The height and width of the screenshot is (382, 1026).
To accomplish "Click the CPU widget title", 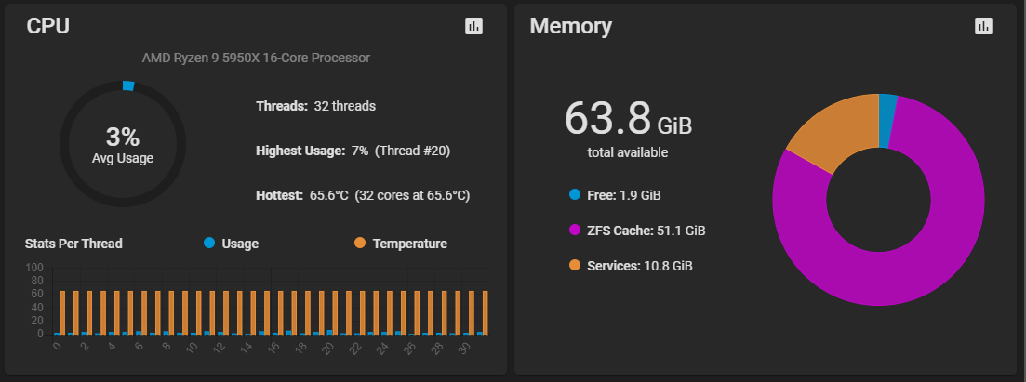I will (x=48, y=26).
